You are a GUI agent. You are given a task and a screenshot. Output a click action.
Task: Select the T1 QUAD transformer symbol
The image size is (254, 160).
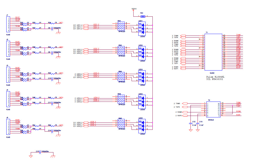click(214, 52)
